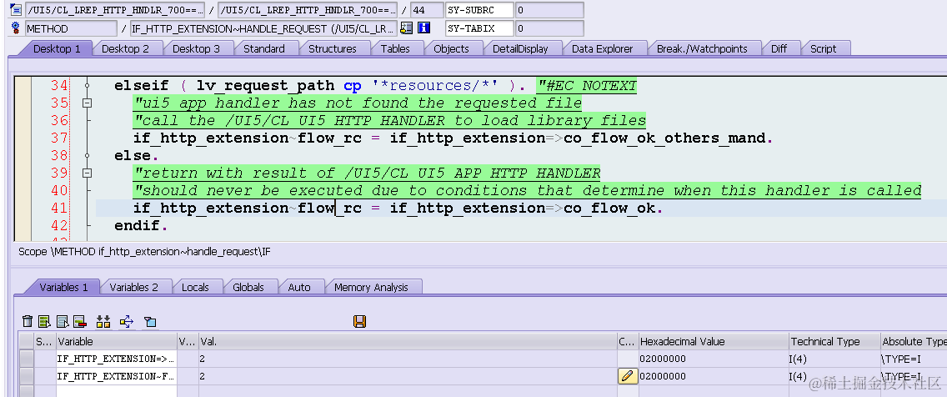The image size is (947, 397).
Task: Open the Standard tab
Action: (264, 49)
